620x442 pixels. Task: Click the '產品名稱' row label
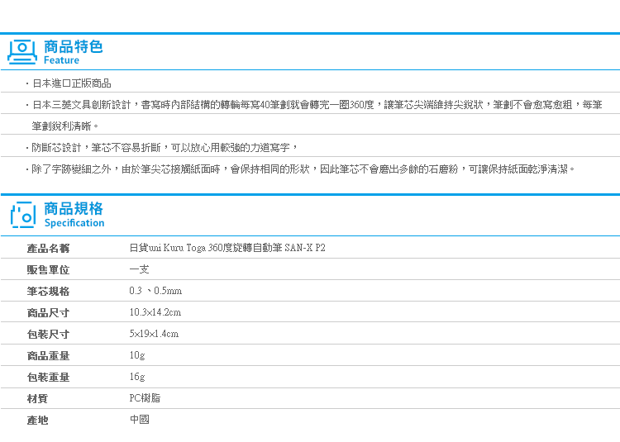point(48,249)
